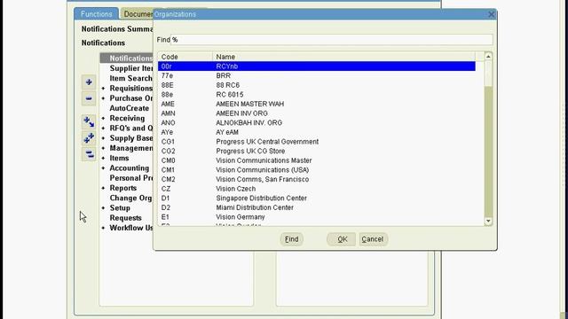Select AMEEN MASTER WAH organization

click(x=317, y=104)
